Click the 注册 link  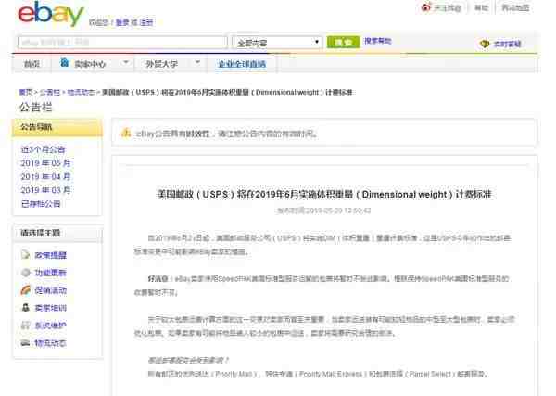click(x=146, y=22)
